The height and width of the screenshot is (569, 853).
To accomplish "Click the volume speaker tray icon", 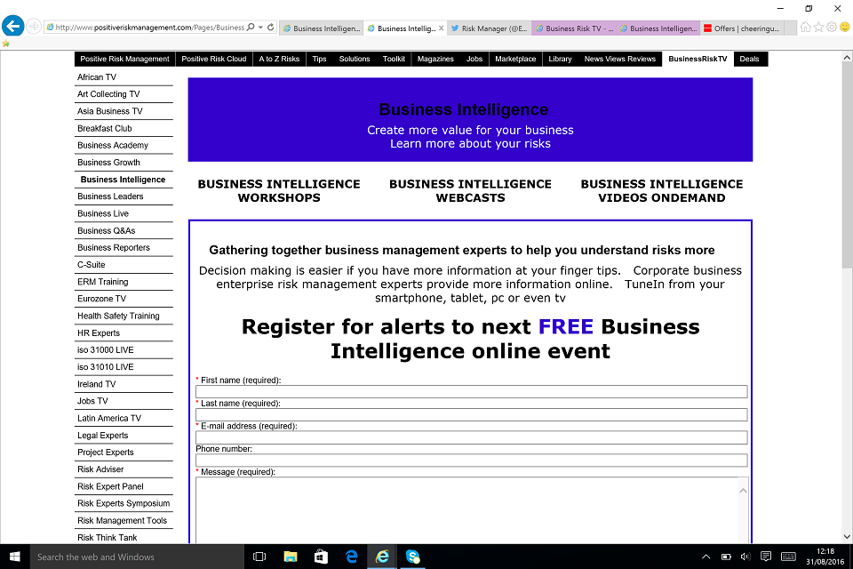I will 745,557.
